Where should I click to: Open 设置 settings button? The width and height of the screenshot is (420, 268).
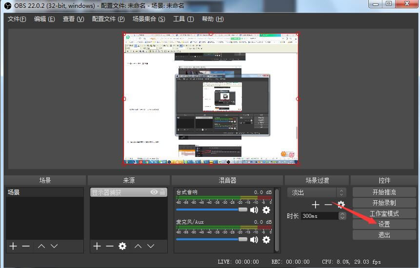[x=384, y=224]
